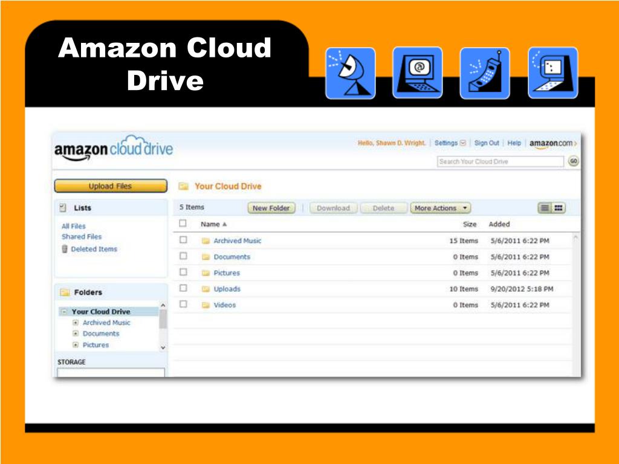Switch to grid thumbnail view icon

pos(558,208)
